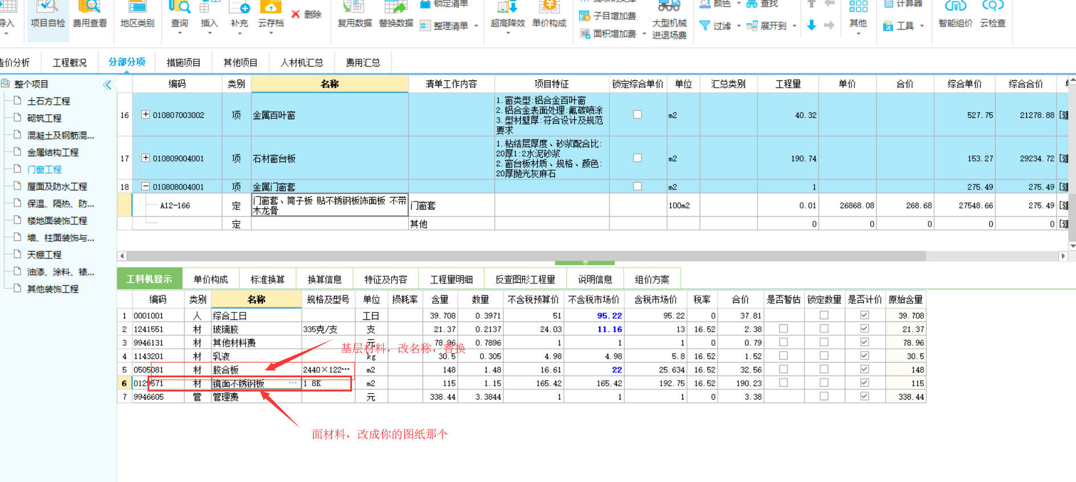Click the 大型机械进退场费 truck icon
The image size is (1076, 482).
point(669,7)
